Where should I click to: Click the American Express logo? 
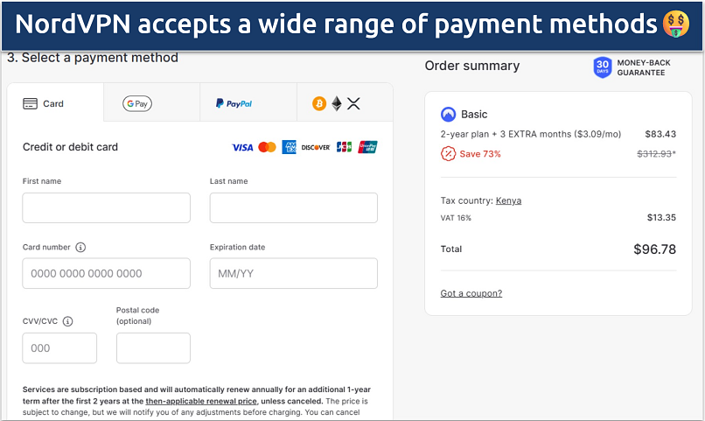tap(290, 147)
